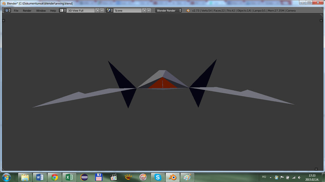Viewport: 325px width, 182px height.
Task: Add a new scene with plus button
Action: click(x=144, y=10)
